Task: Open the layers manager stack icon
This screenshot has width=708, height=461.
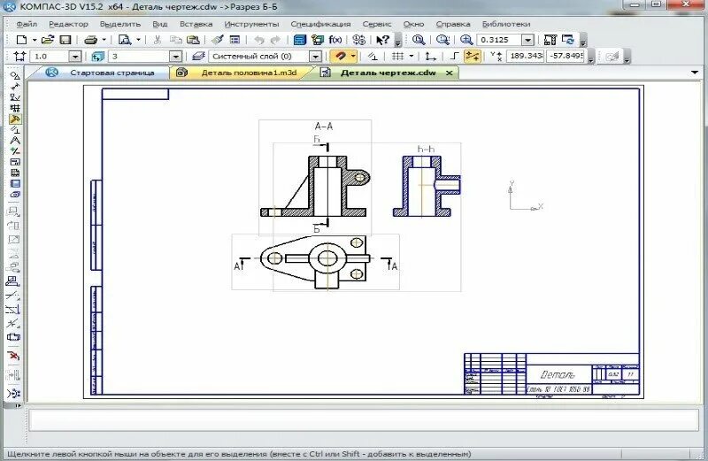Action: 198,57
